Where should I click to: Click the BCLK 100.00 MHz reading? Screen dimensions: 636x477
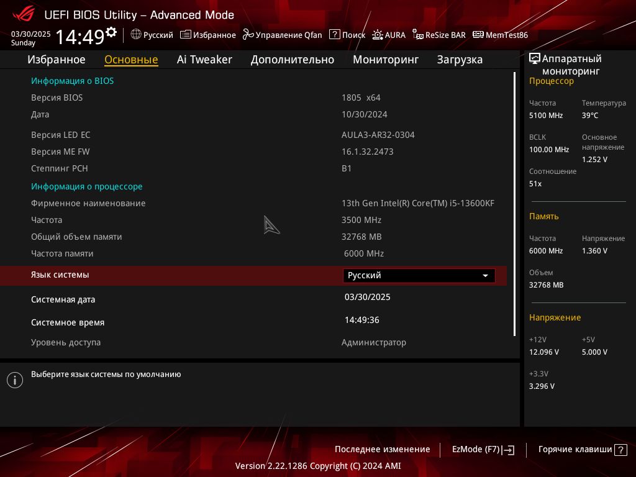[x=549, y=150]
